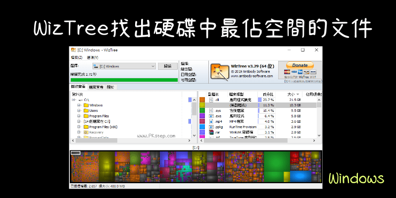Click the size column sort arrow
Viewport: 396px width, 198px height.
coord(298,94)
